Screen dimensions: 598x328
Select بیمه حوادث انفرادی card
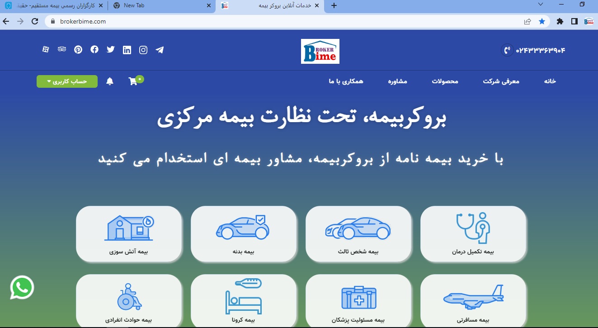[x=129, y=301]
